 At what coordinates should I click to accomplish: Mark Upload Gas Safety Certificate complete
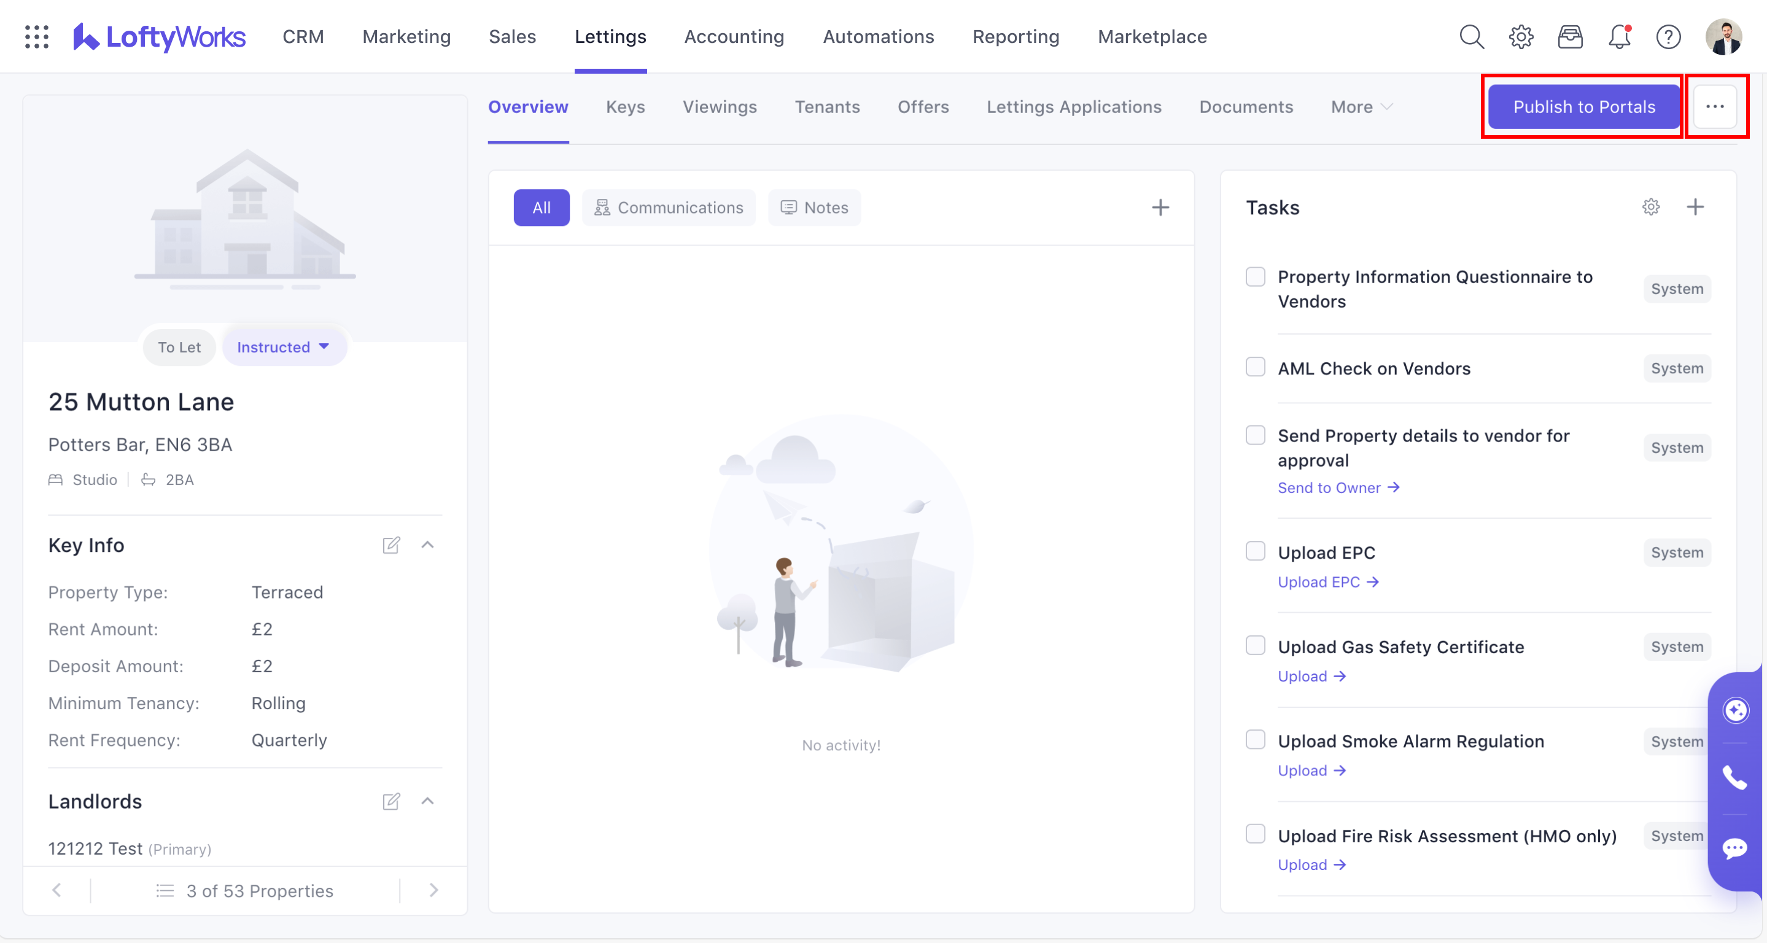(1256, 646)
